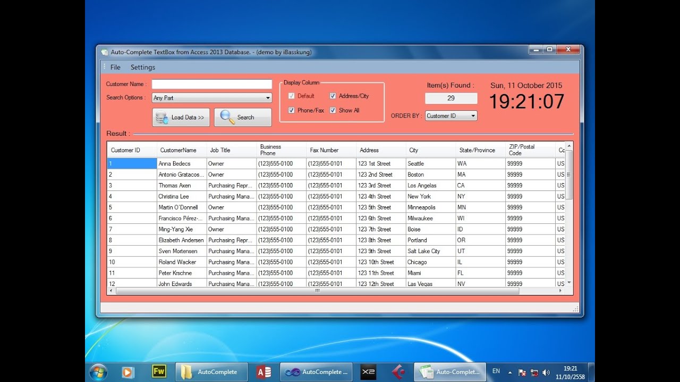Click the Business Phone column header
This screenshot has width=680, height=382.
pos(282,150)
